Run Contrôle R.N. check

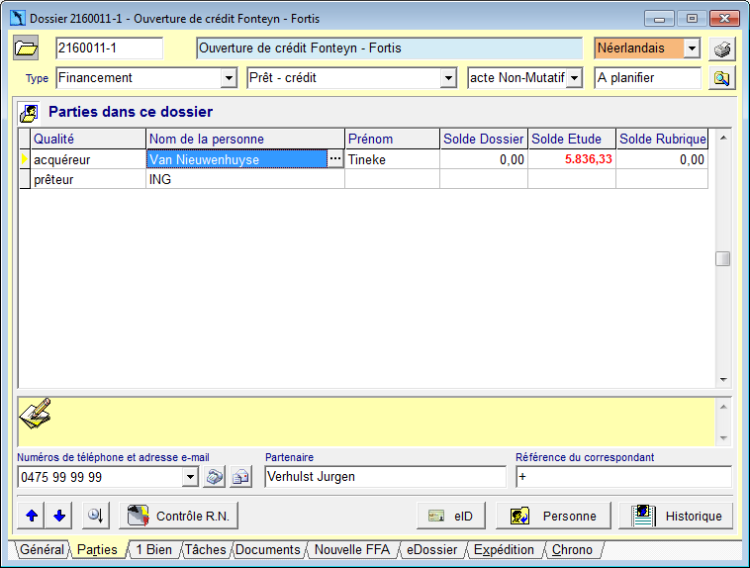(178, 516)
